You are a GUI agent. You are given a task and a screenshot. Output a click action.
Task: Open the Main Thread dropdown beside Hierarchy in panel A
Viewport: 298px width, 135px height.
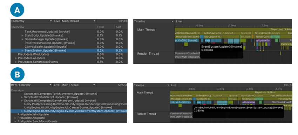coord(79,21)
